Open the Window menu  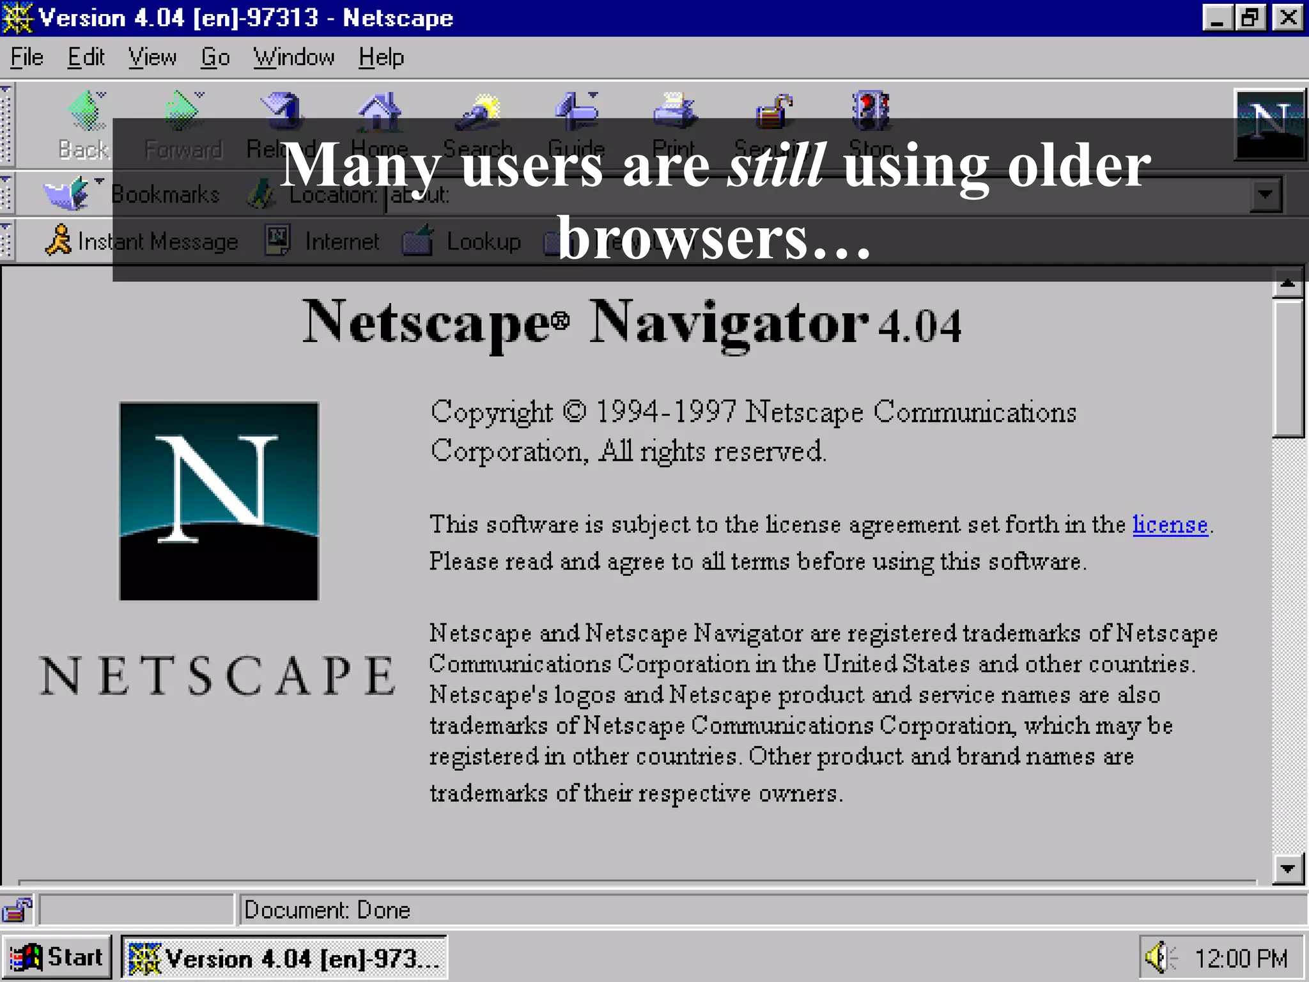(293, 58)
